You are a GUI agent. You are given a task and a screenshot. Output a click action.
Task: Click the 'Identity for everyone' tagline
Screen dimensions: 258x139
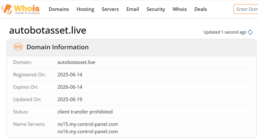click(x=27, y=13)
